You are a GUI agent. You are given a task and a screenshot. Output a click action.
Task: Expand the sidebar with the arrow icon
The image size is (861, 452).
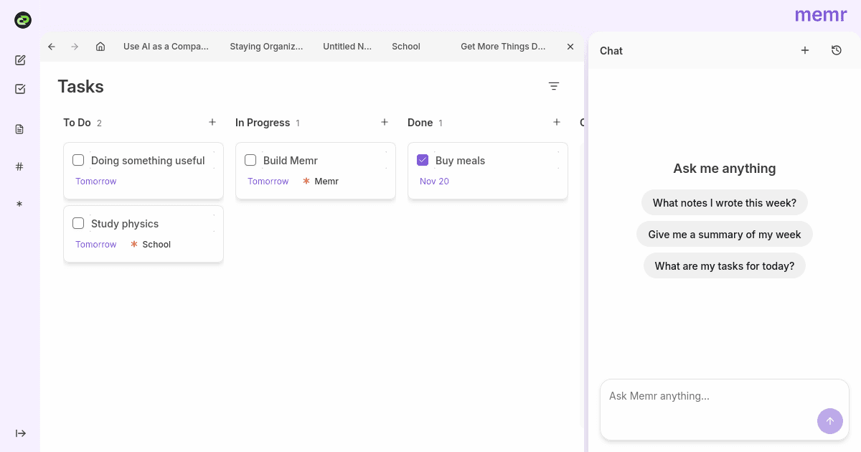[x=21, y=433]
